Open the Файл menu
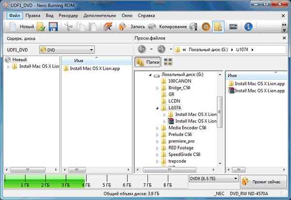Image resolution: width=291 pixels, height=200 pixels. (x=14, y=15)
